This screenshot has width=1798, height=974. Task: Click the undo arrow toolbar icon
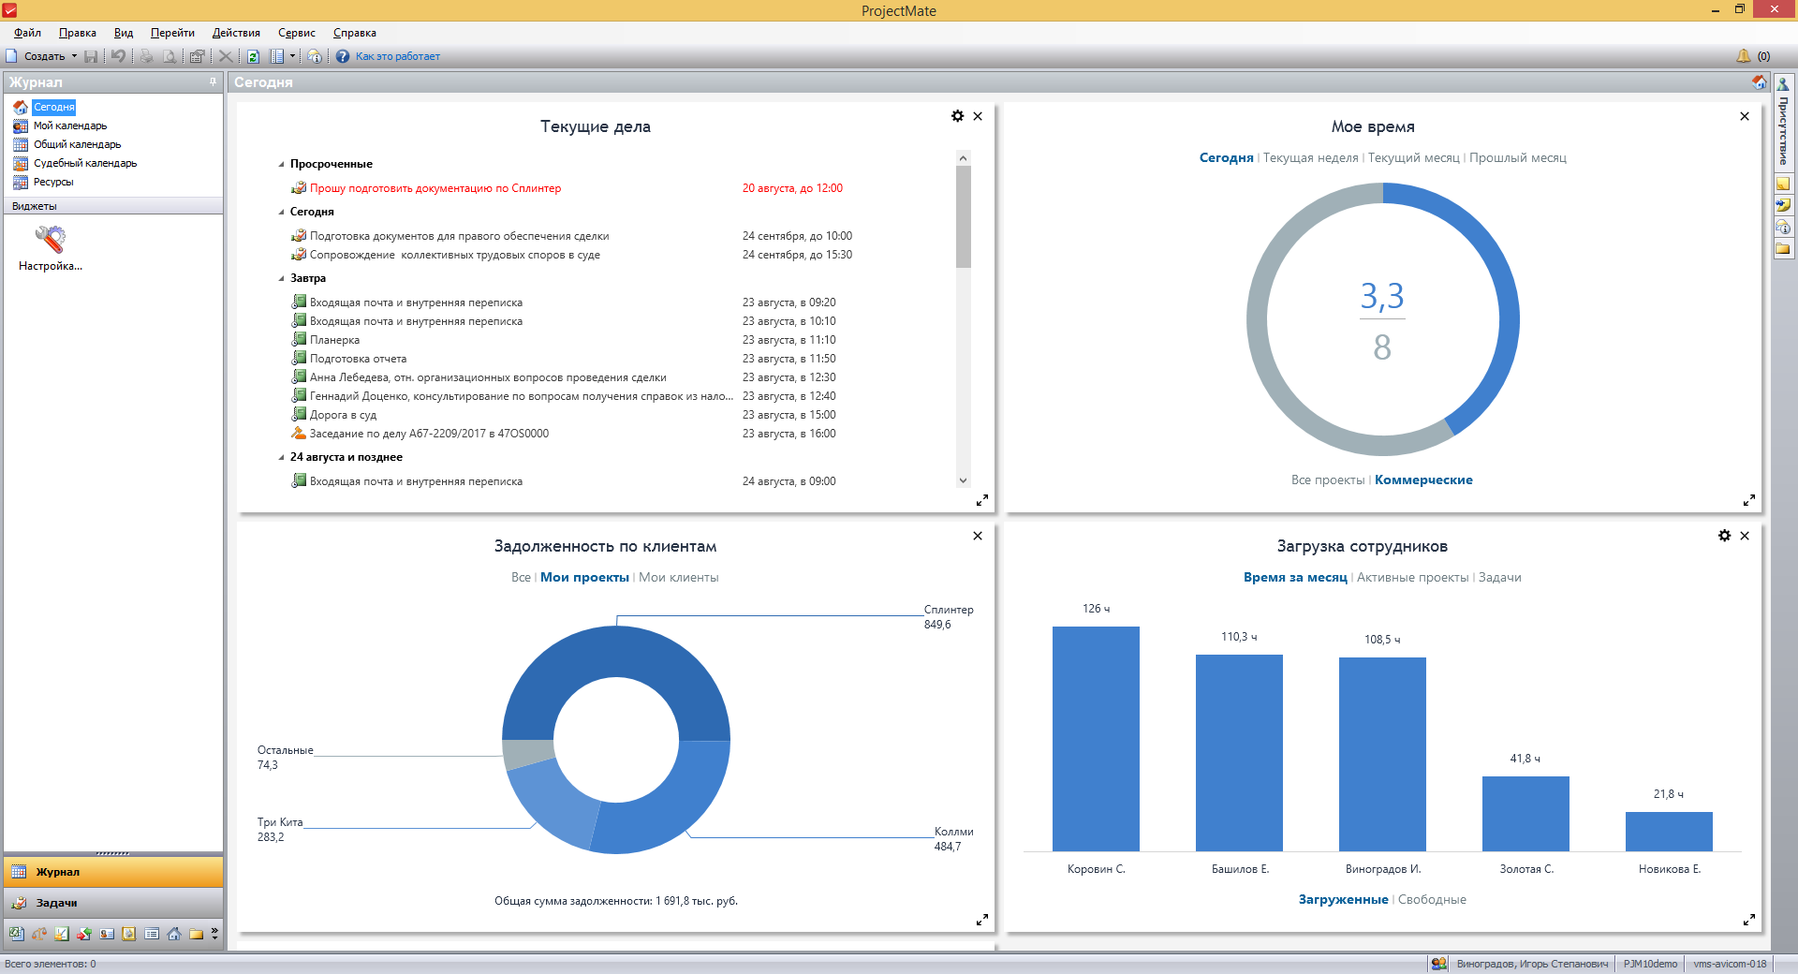(x=118, y=56)
